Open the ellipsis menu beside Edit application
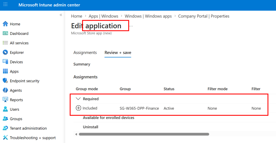276x143 pixels. coord(131,26)
